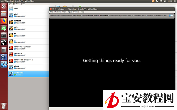Expand the network indicator menu
Image resolution: width=177 pixels, height=110 pixels.
click(x=157, y=1)
